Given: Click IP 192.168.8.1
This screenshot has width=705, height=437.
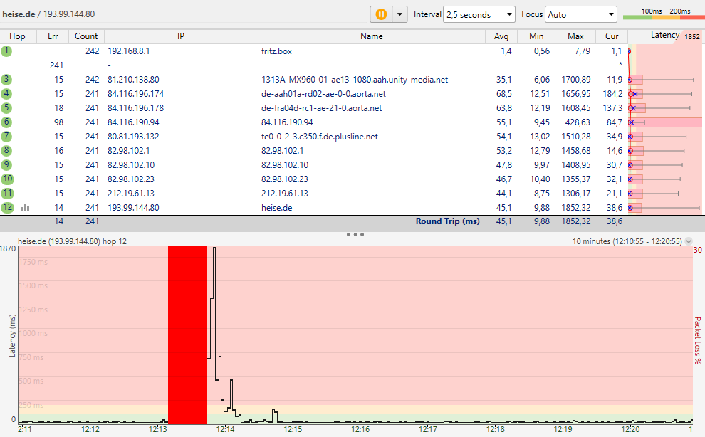Looking at the screenshot, I should tap(129, 51).
